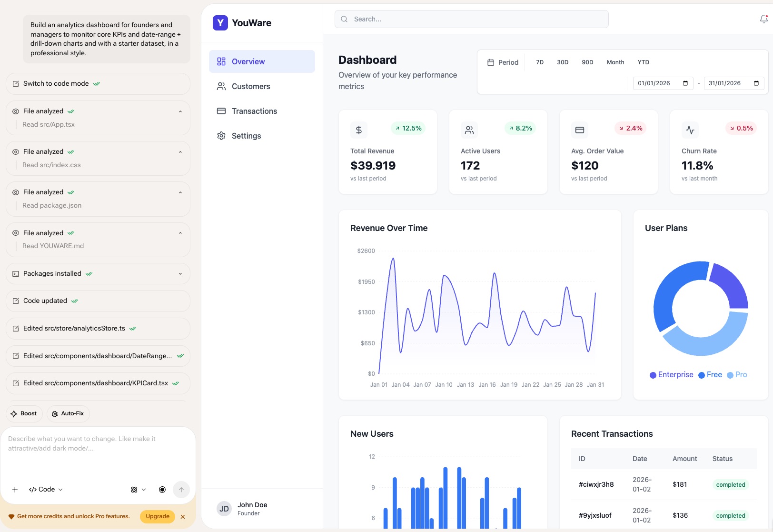This screenshot has width=773, height=532.
Task: Click the YouWare logo icon
Action: (x=220, y=23)
